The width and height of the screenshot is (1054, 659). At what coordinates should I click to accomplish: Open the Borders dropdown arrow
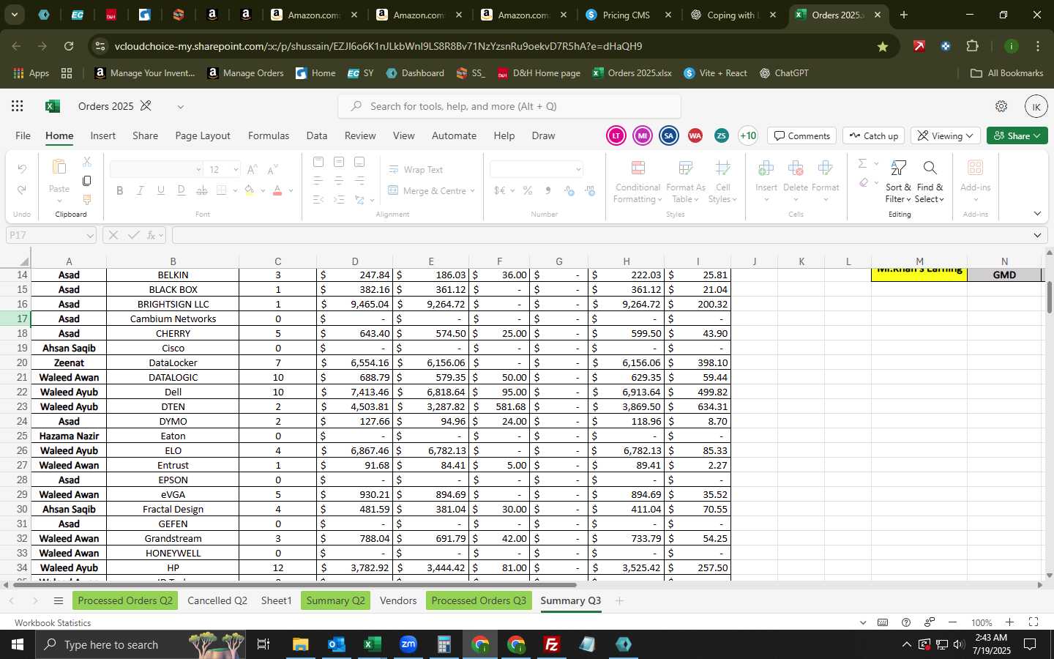pos(235,190)
